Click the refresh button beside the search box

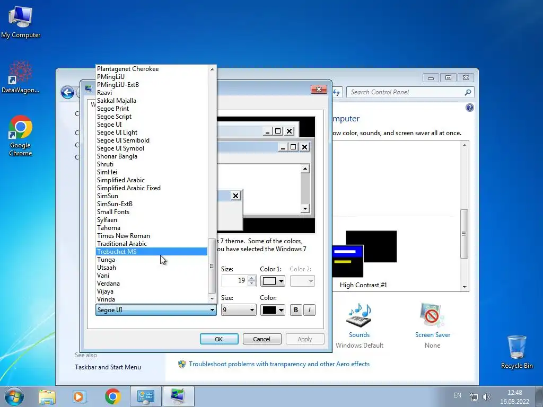337,92
